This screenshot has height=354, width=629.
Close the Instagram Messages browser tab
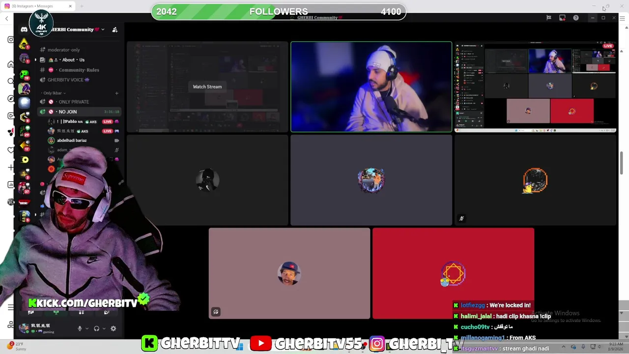coord(70,6)
